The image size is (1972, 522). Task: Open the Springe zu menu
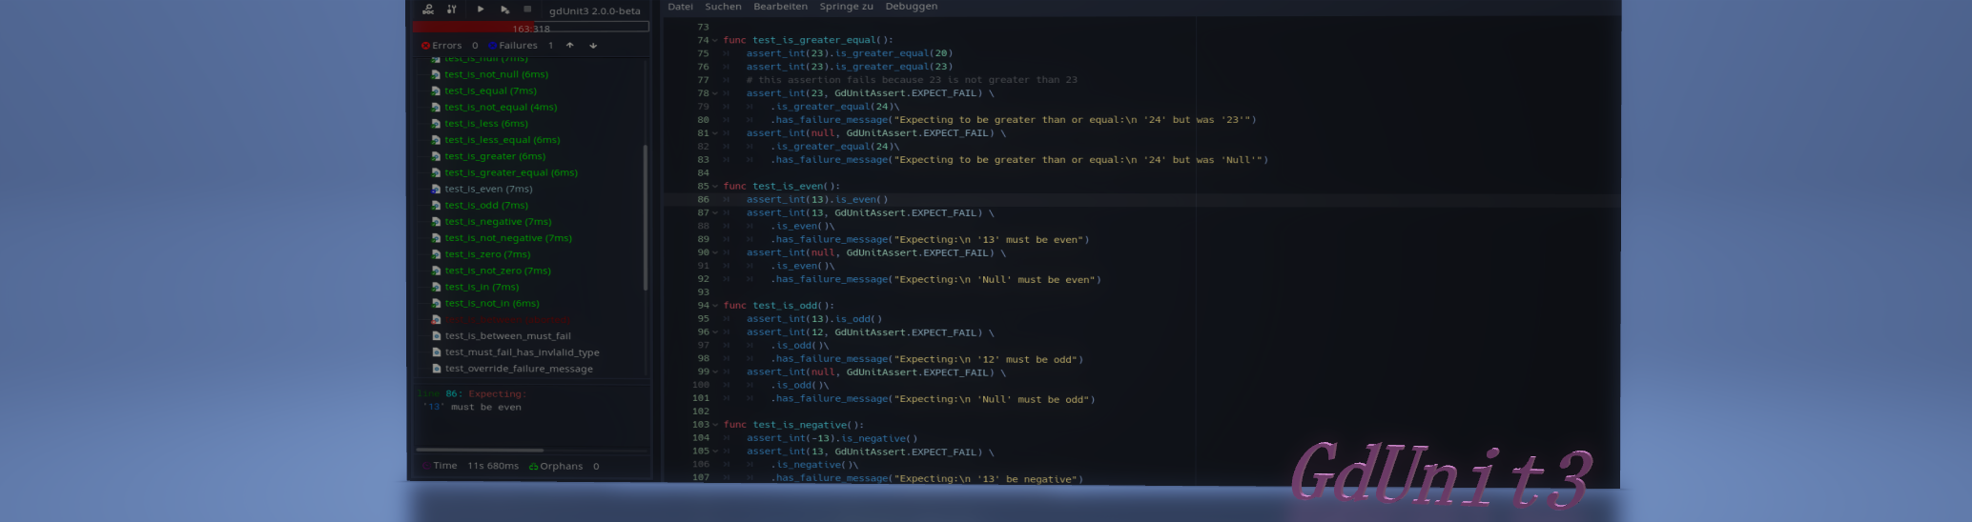point(846,7)
